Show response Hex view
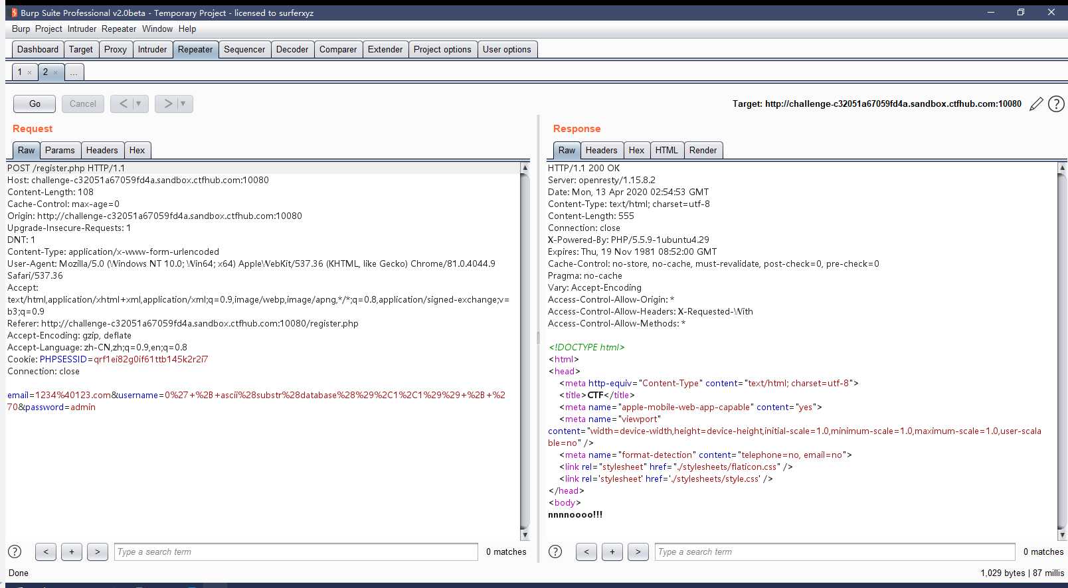The height and width of the screenshot is (588, 1068). 636,150
